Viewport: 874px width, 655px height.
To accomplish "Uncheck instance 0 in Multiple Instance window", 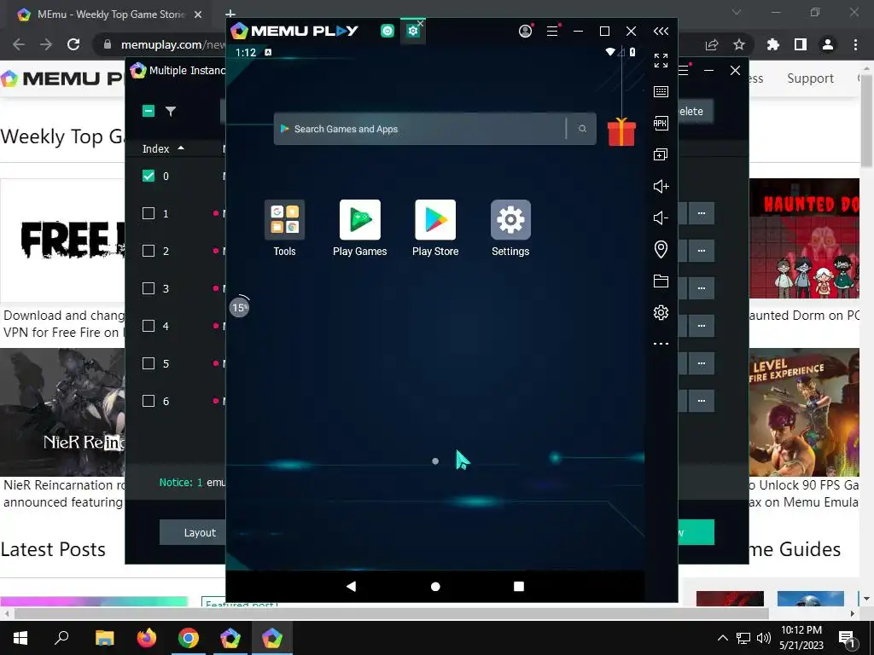I will [149, 176].
